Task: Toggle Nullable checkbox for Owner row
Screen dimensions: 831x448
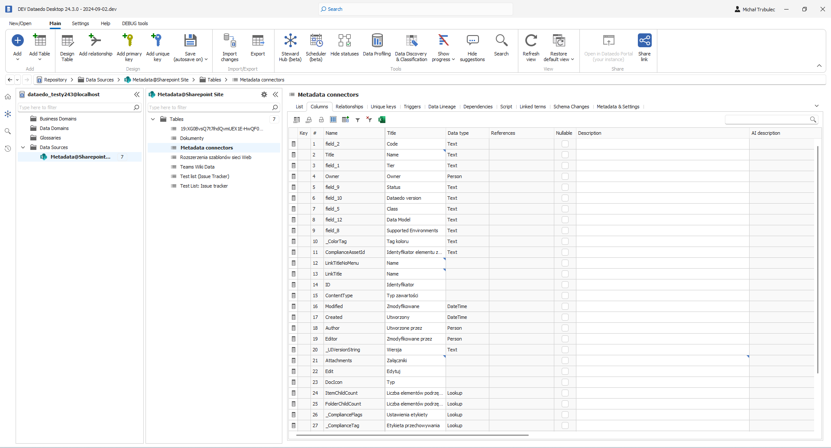Action: pyautogui.click(x=565, y=176)
